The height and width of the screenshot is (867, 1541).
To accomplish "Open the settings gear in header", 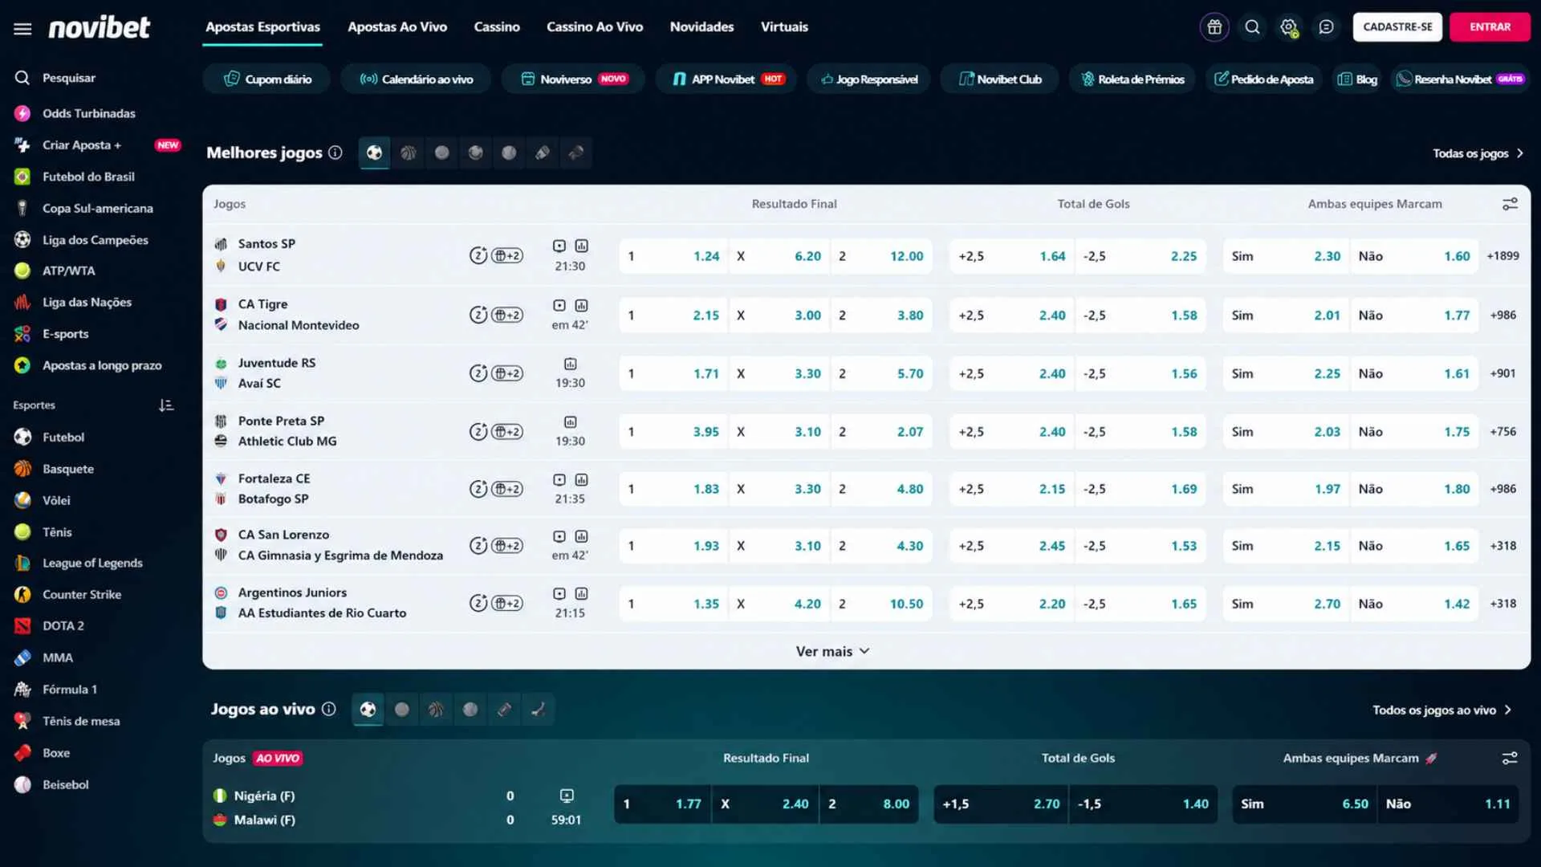I will tap(1289, 27).
